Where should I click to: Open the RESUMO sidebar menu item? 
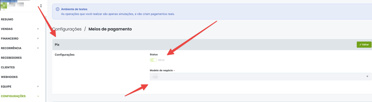[x=7, y=19]
